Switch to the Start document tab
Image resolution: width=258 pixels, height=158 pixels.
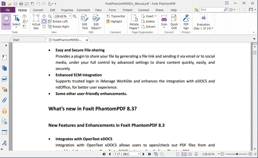point(16,40)
